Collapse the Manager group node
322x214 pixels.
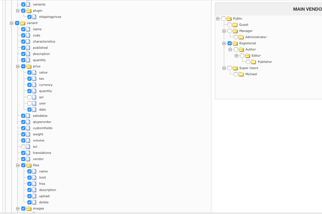coord(224,31)
